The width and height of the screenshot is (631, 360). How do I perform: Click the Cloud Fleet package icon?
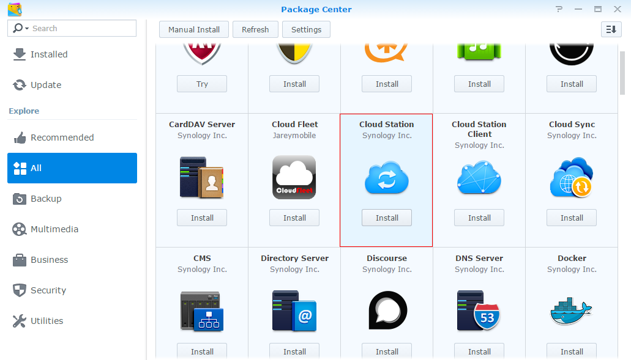click(294, 177)
